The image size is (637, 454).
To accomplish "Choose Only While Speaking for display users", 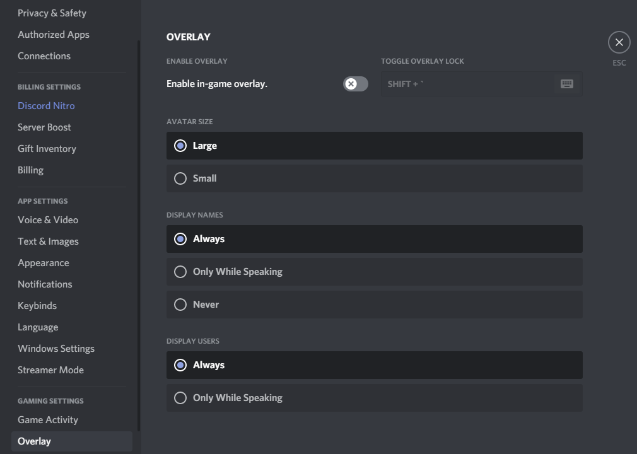I will [375, 398].
